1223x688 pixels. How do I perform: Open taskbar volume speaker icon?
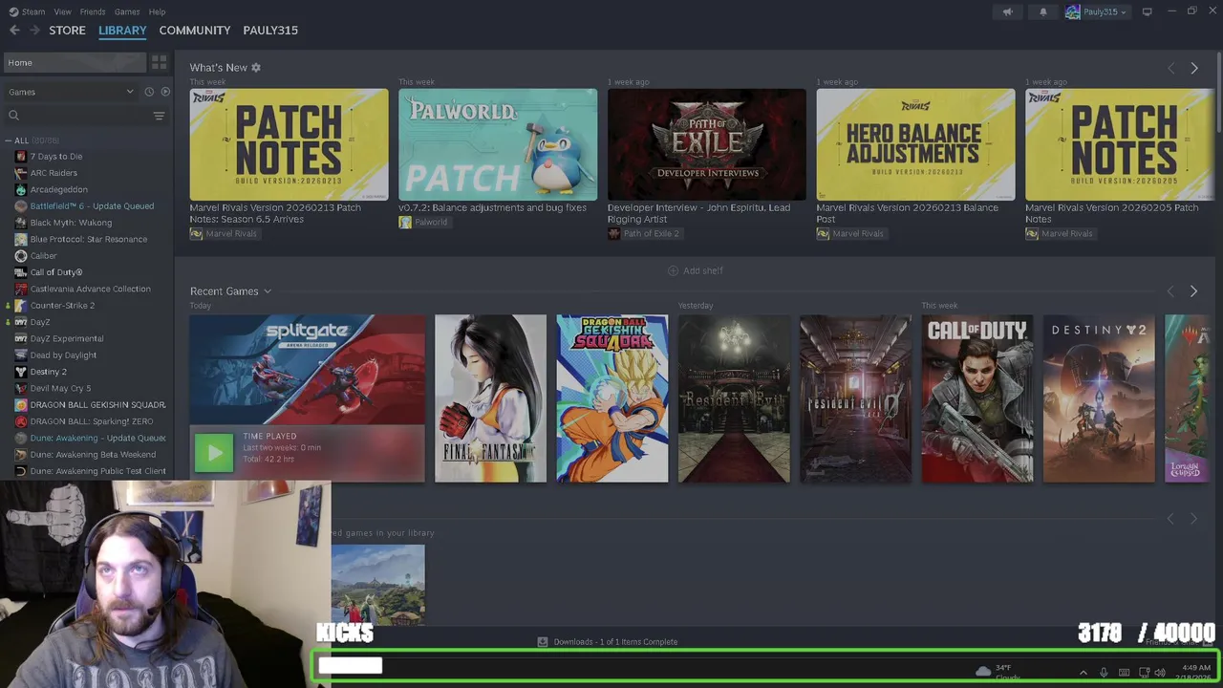coord(1160,673)
